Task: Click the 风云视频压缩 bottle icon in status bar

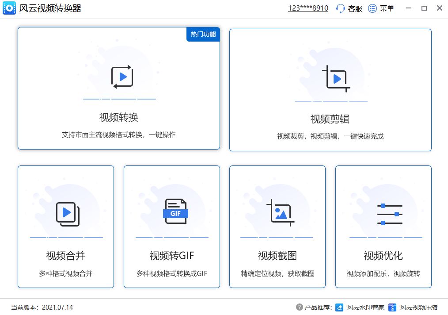Action: pyautogui.click(x=392, y=307)
